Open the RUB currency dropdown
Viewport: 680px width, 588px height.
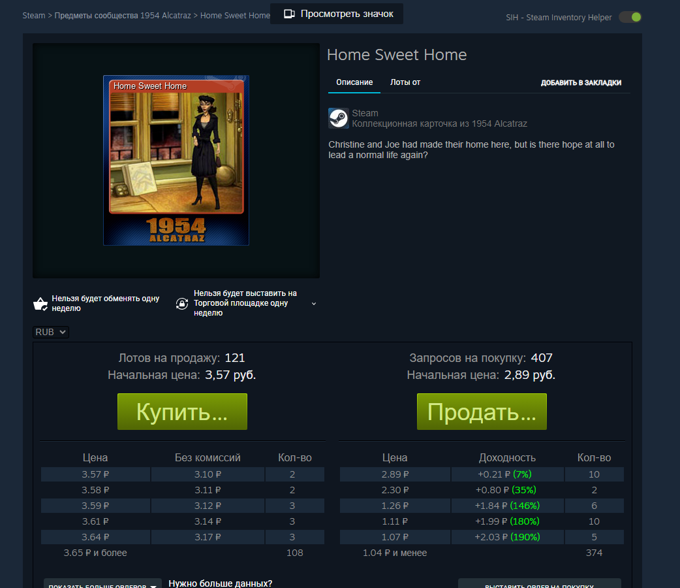coord(51,332)
